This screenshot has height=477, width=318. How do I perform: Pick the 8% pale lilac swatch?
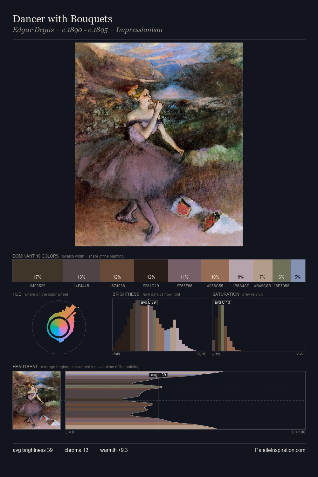[x=241, y=271]
